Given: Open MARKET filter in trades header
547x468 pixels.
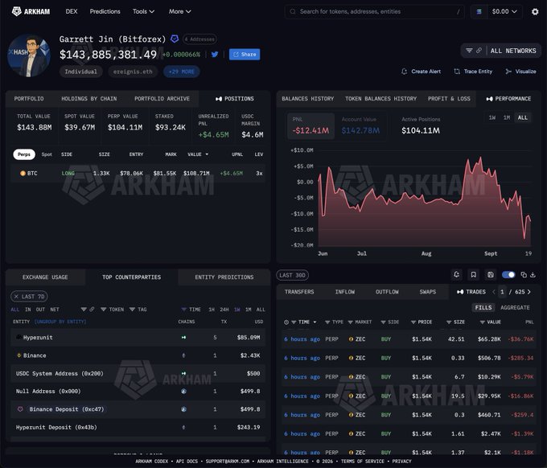Looking at the screenshot, I should [360, 322].
